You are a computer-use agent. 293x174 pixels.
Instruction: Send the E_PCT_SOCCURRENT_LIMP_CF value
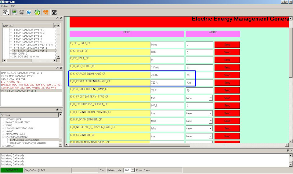pos(227,90)
